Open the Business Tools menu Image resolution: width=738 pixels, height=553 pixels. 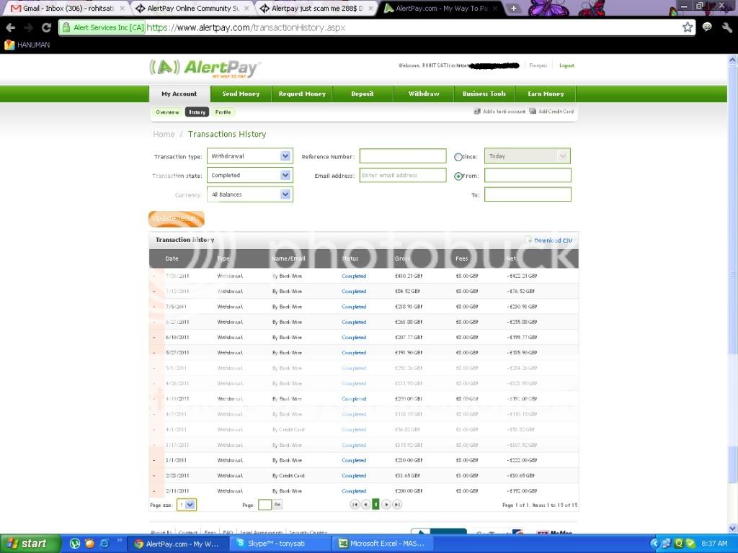click(x=484, y=94)
